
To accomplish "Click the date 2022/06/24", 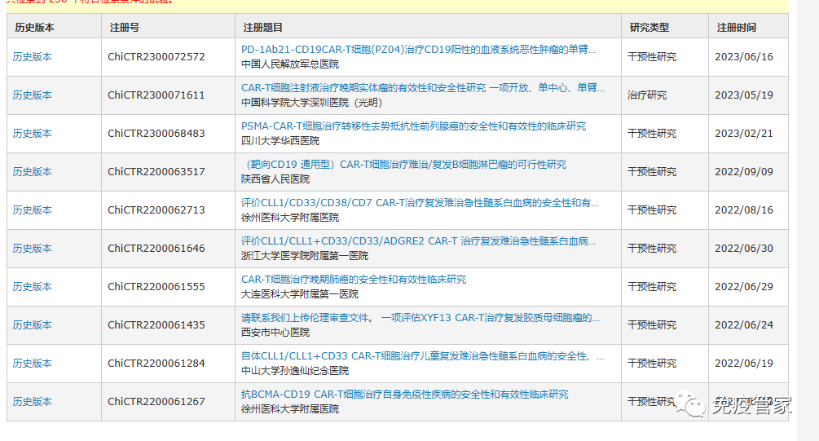I will pyautogui.click(x=744, y=325).
